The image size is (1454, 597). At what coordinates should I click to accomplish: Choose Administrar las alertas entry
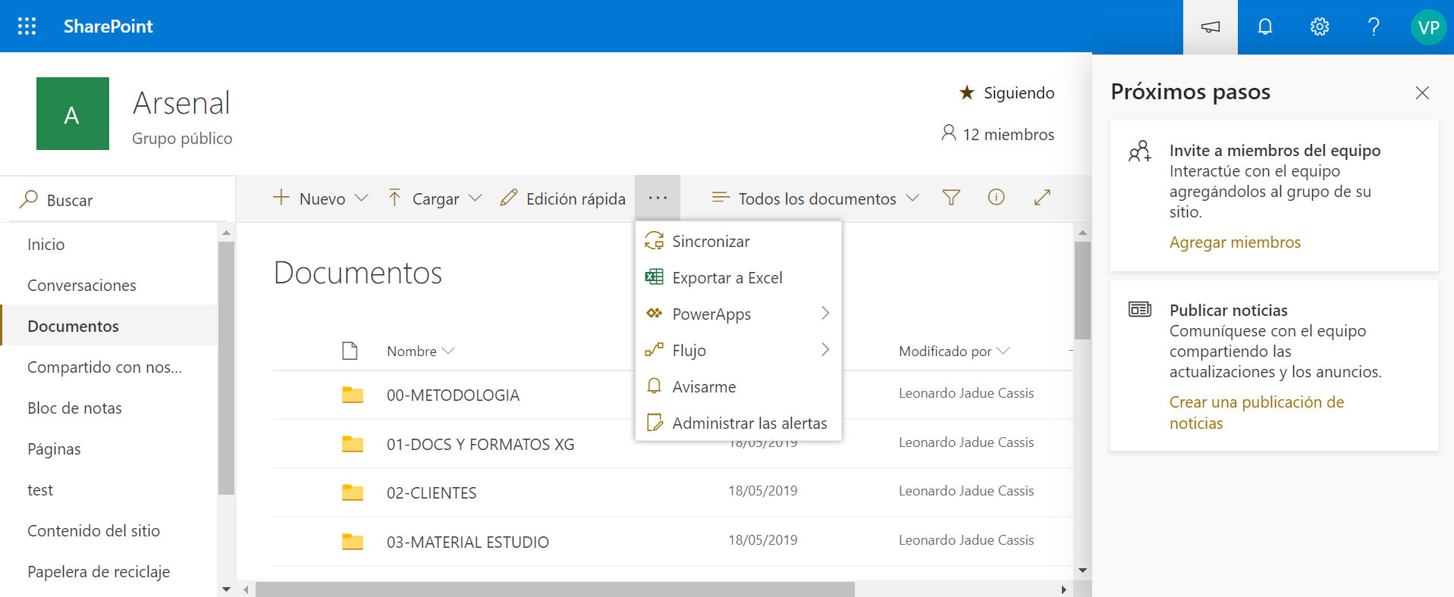(739, 423)
